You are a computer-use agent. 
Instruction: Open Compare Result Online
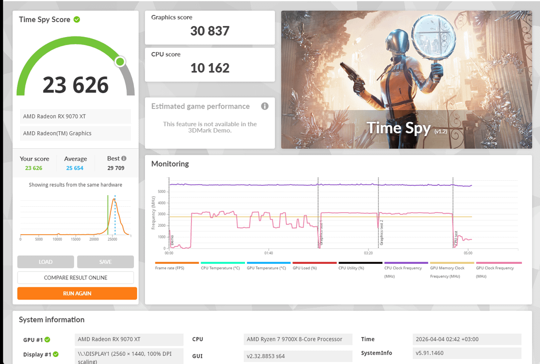point(75,278)
